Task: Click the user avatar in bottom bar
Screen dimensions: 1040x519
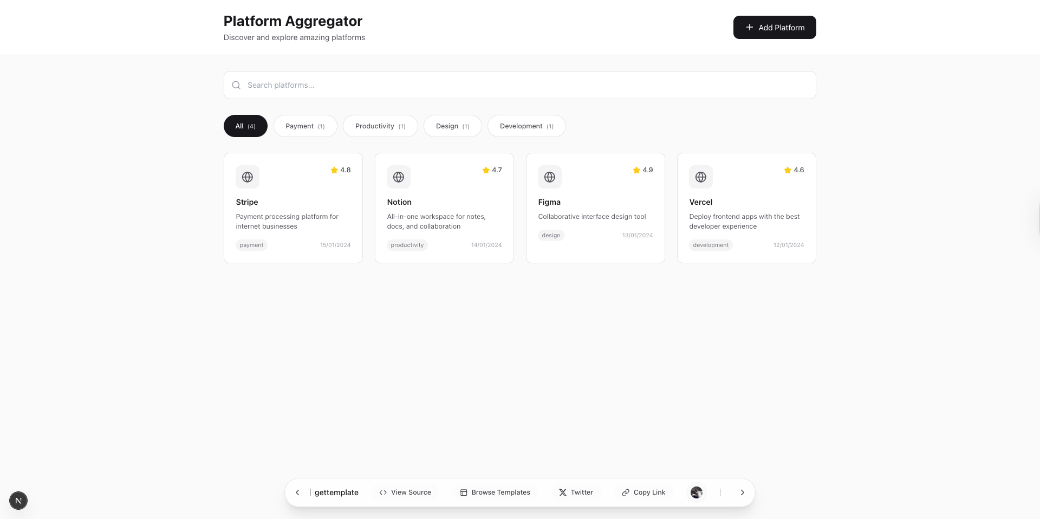Action: point(697,492)
